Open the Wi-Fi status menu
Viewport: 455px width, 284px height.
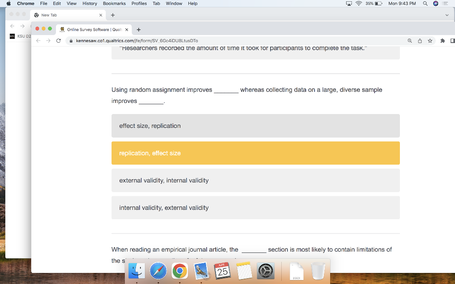359,4
